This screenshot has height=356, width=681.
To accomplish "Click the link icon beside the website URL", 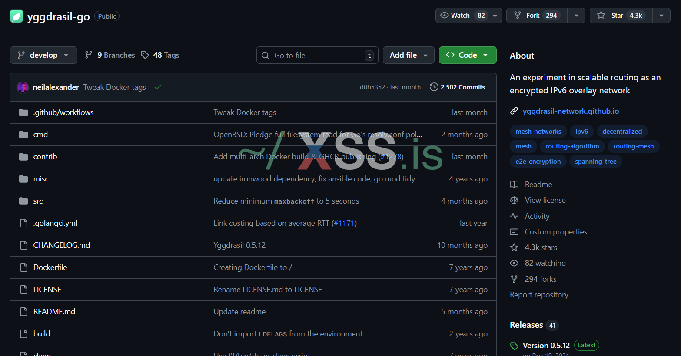I will [514, 111].
